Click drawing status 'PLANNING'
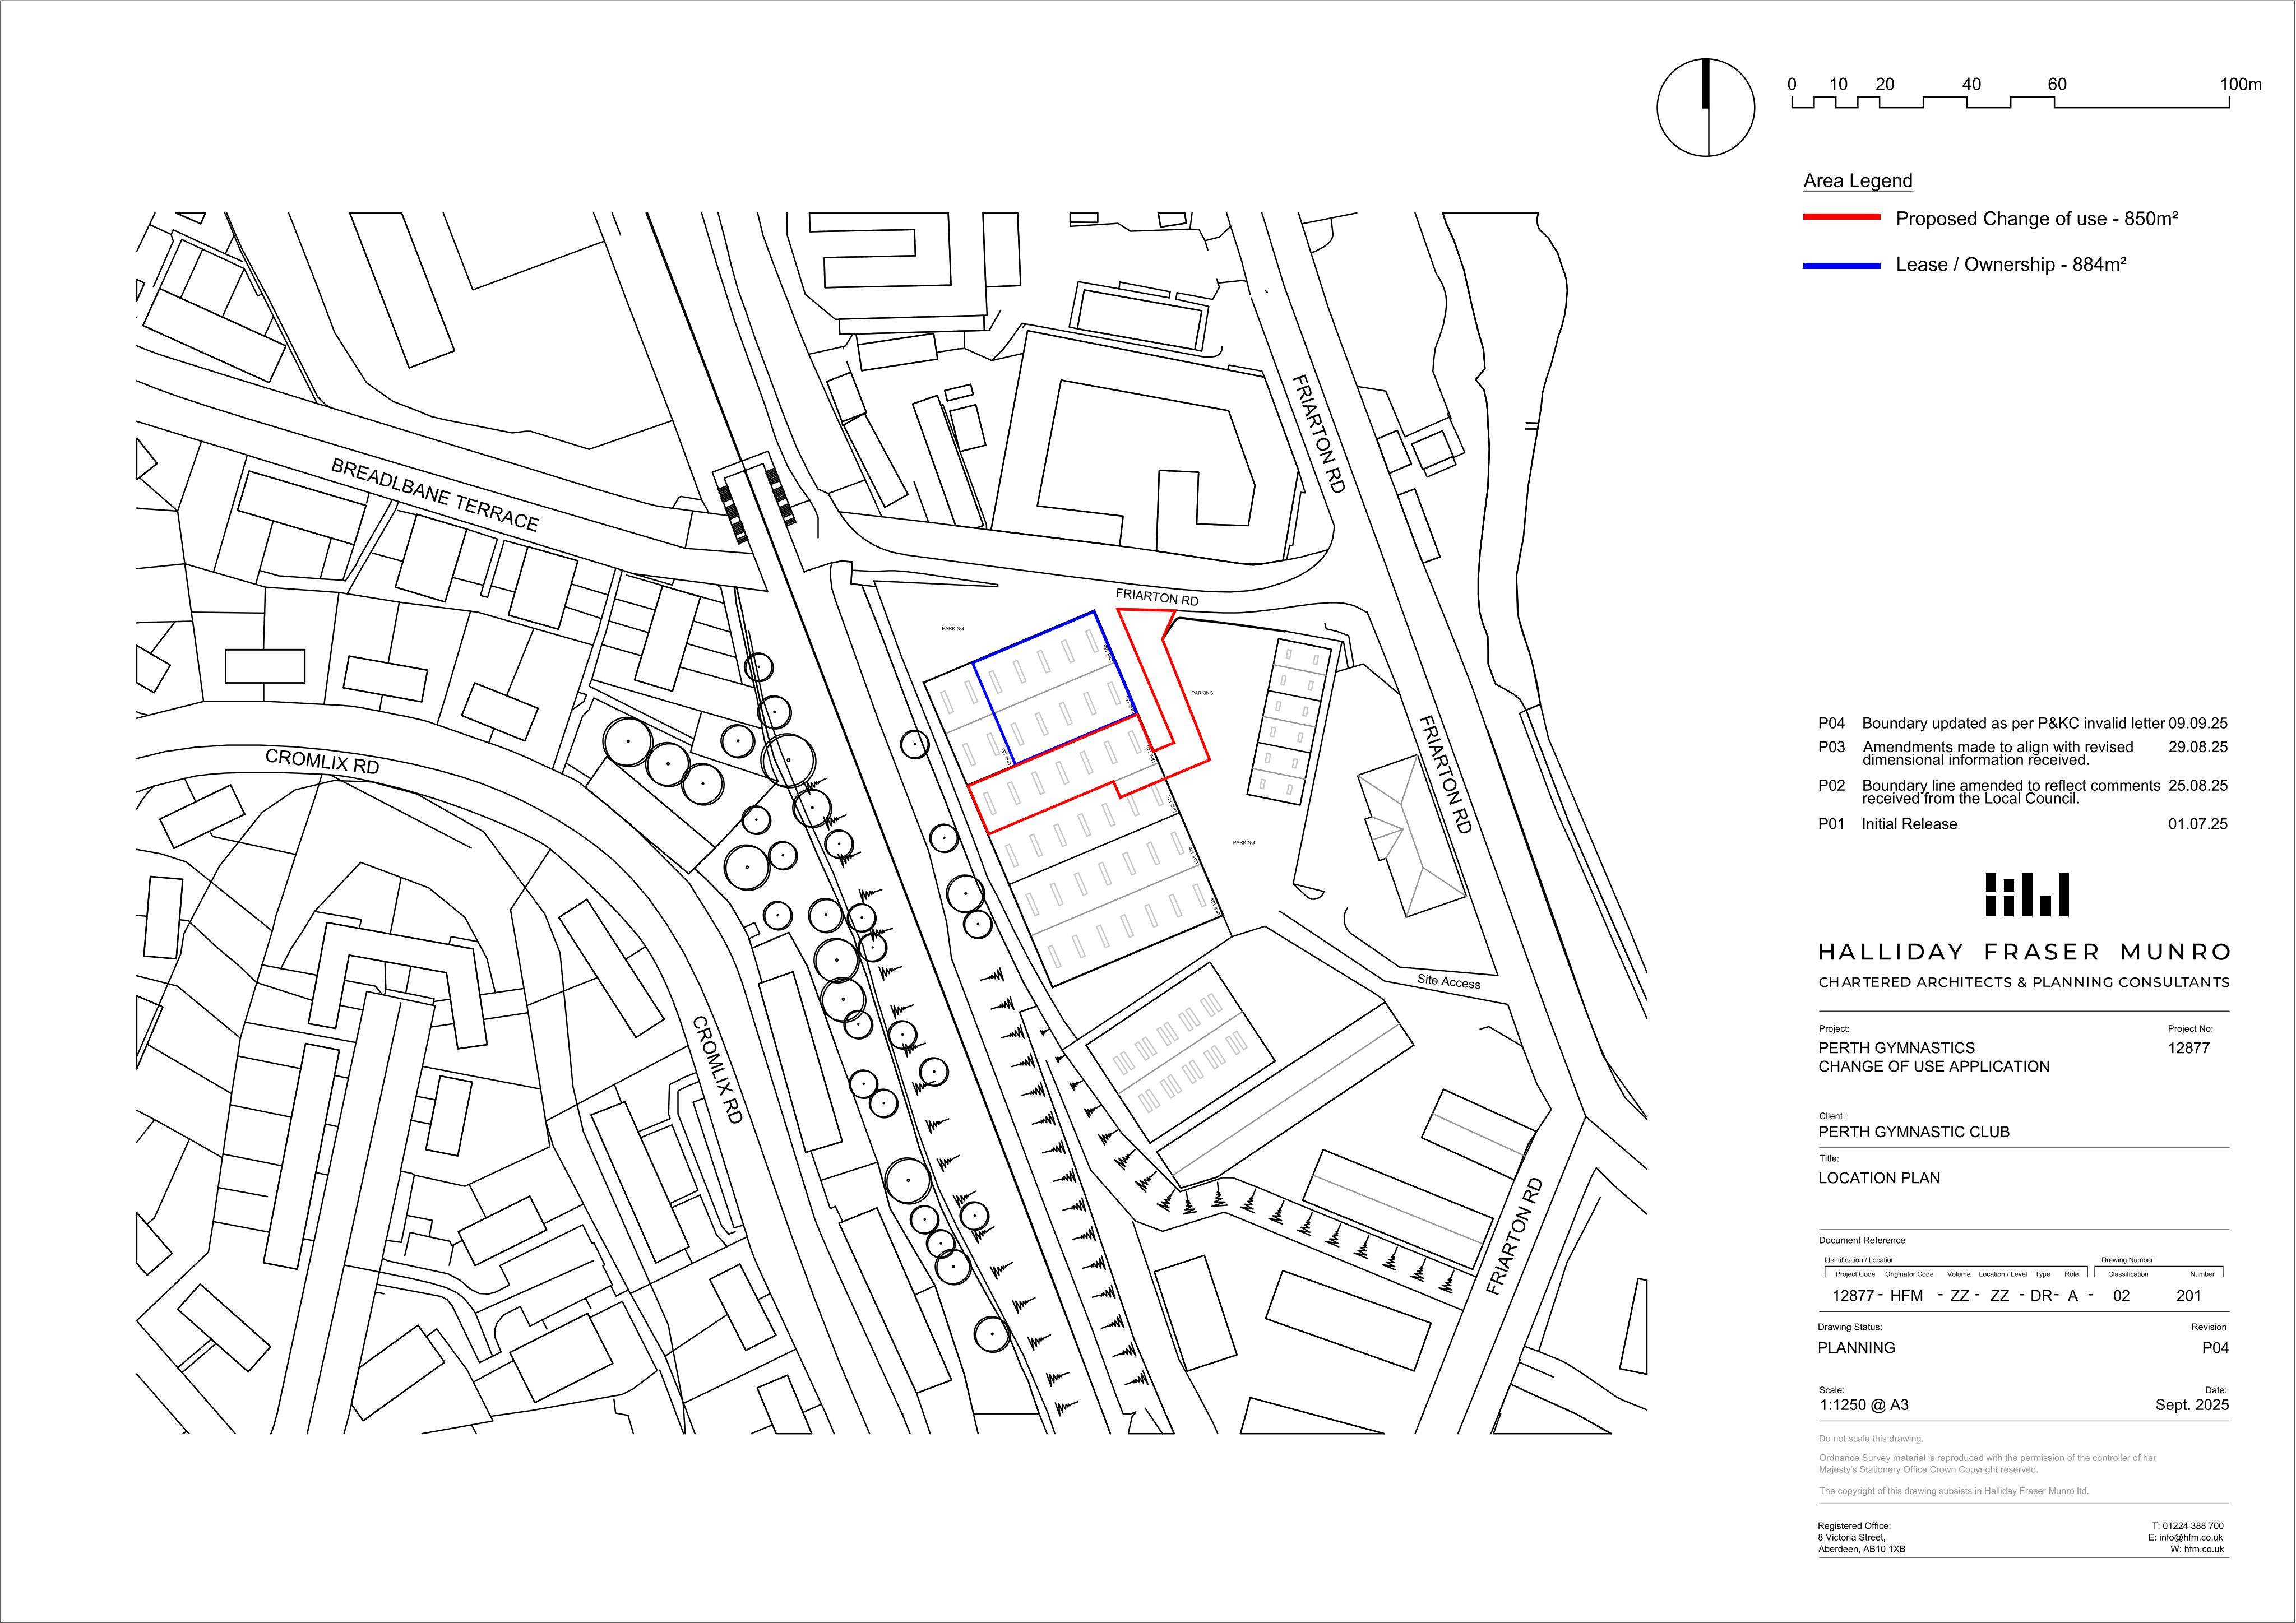Viewport: 2296px width, 1623px height. (1856, 1348)
